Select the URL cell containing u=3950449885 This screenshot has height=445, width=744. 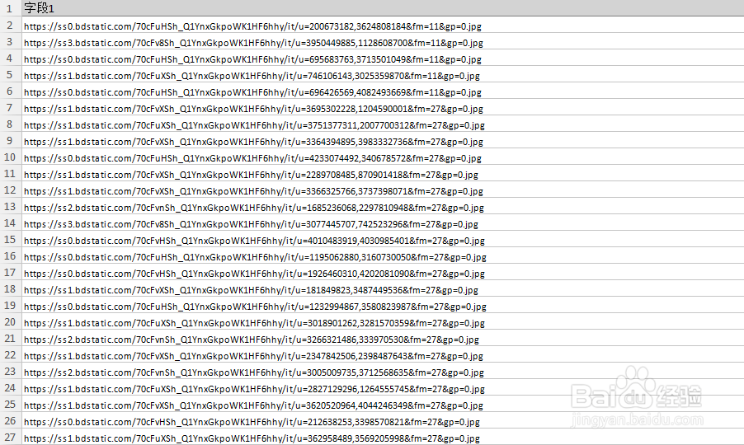(x=383, y=41)
